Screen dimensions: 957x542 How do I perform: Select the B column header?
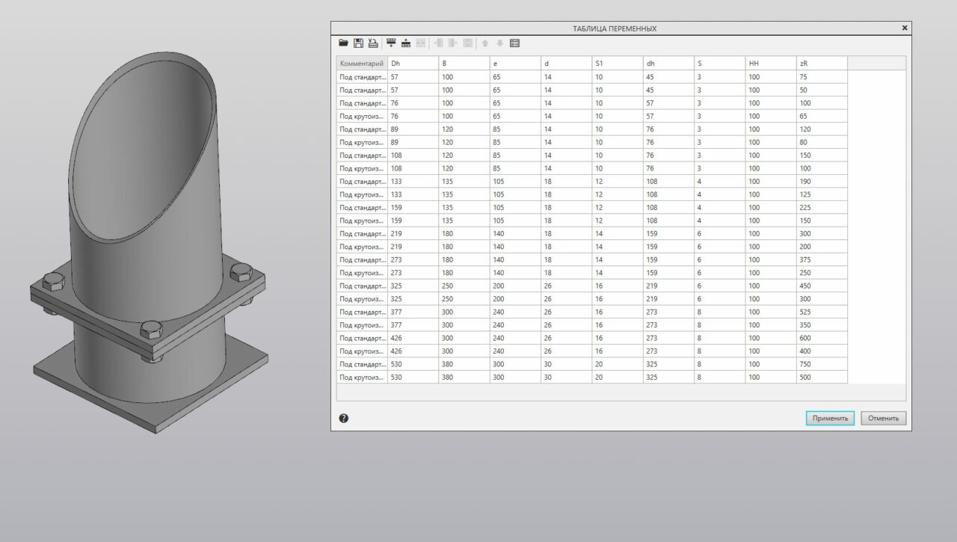(x=464, y=64)
